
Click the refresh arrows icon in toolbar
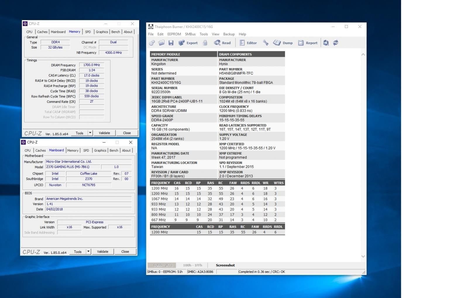click(x=336, y=43)
